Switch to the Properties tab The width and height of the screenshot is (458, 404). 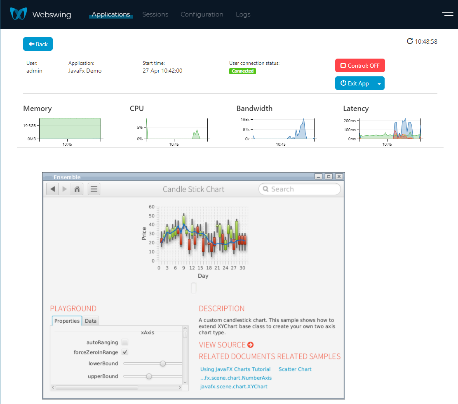tap(67, 321)
